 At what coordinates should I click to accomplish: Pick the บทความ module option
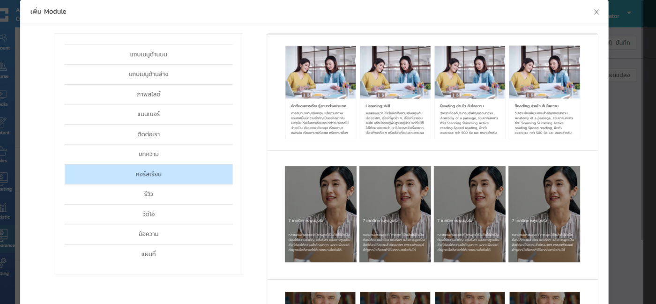click(x=149, y=154)
